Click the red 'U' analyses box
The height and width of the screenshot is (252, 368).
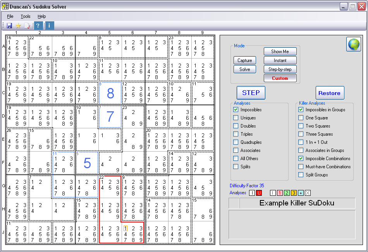click(x=259, y=193)
